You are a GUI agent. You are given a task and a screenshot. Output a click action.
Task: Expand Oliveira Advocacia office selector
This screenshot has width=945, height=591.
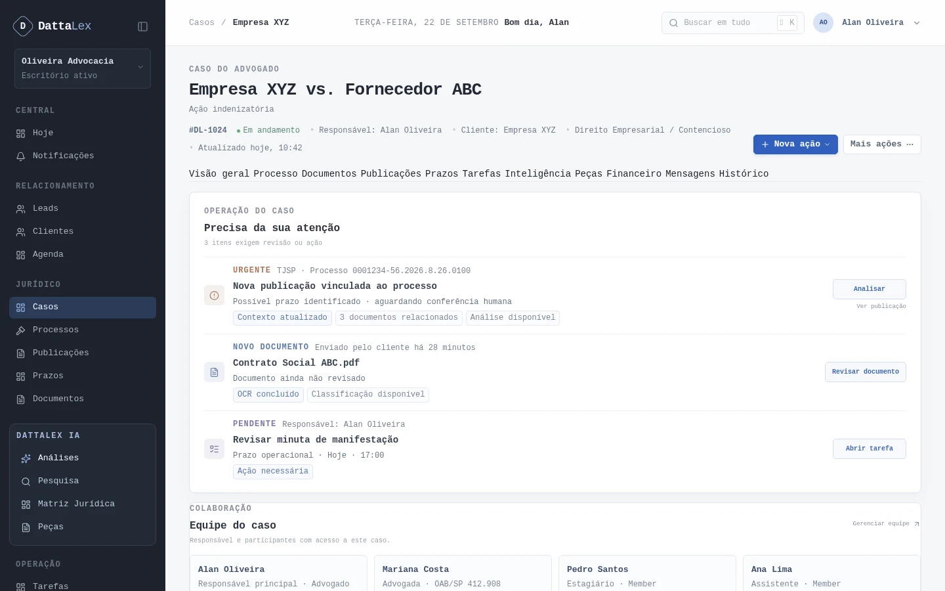pos(83,68)
